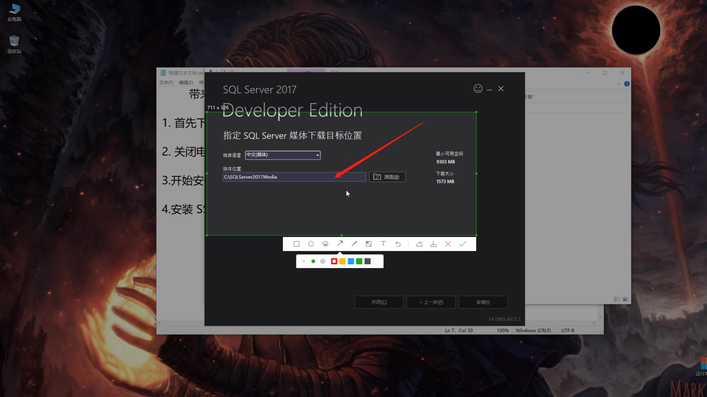
Task: Choose the small stroke size dot
Action: (x=304, y=261)
